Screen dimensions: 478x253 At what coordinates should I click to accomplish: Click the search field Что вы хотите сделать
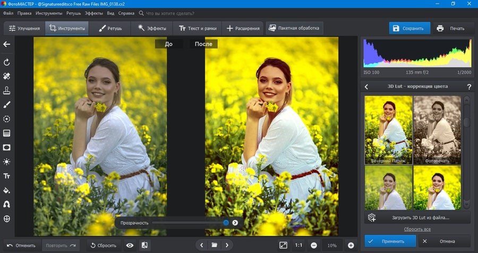click(170, 13)
